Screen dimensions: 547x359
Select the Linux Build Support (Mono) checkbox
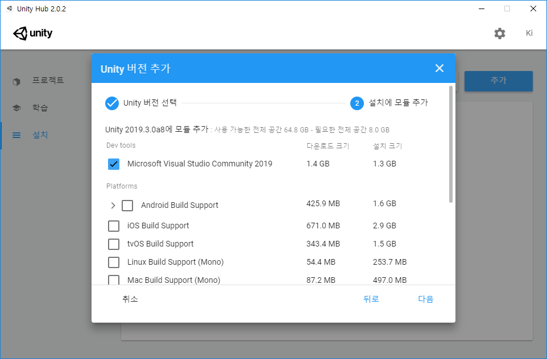114,262
